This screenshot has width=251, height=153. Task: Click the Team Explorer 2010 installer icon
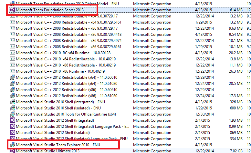click(13, 145)
